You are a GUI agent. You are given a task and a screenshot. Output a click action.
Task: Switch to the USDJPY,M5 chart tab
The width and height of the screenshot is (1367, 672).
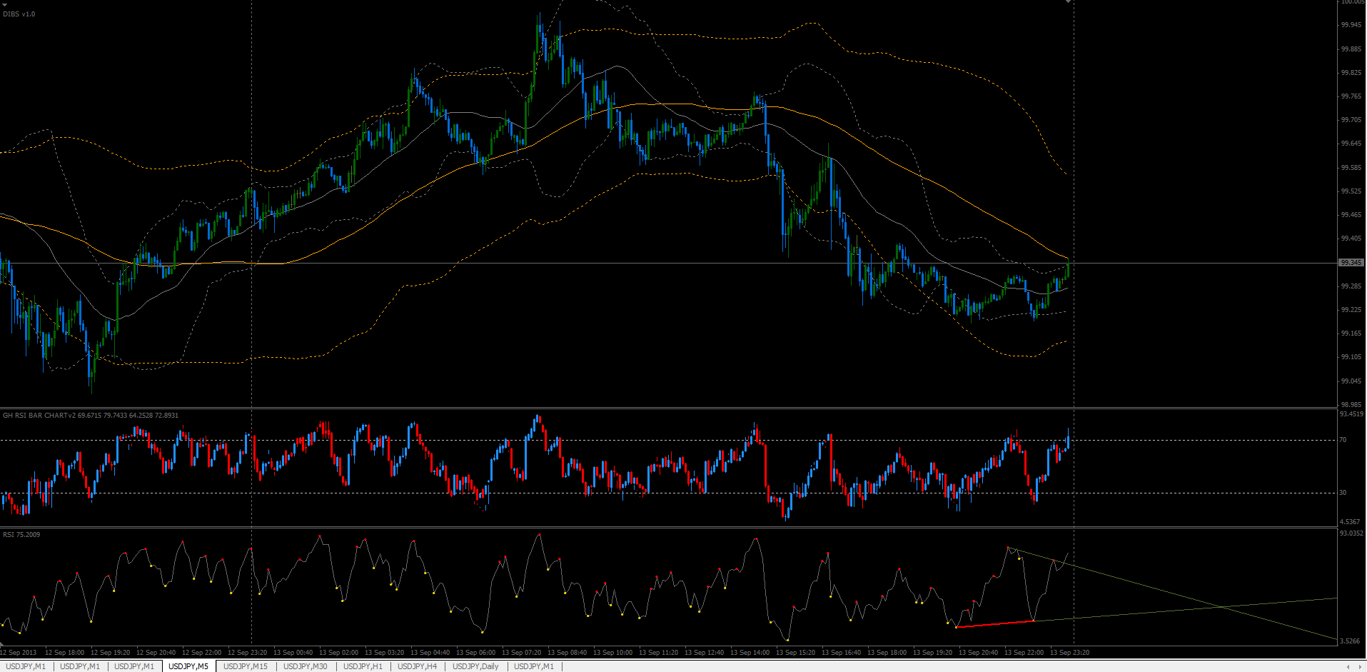coord(188,666)
